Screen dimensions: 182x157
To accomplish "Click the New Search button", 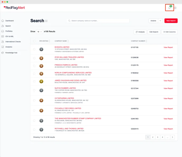I will (x=171, y=21).
